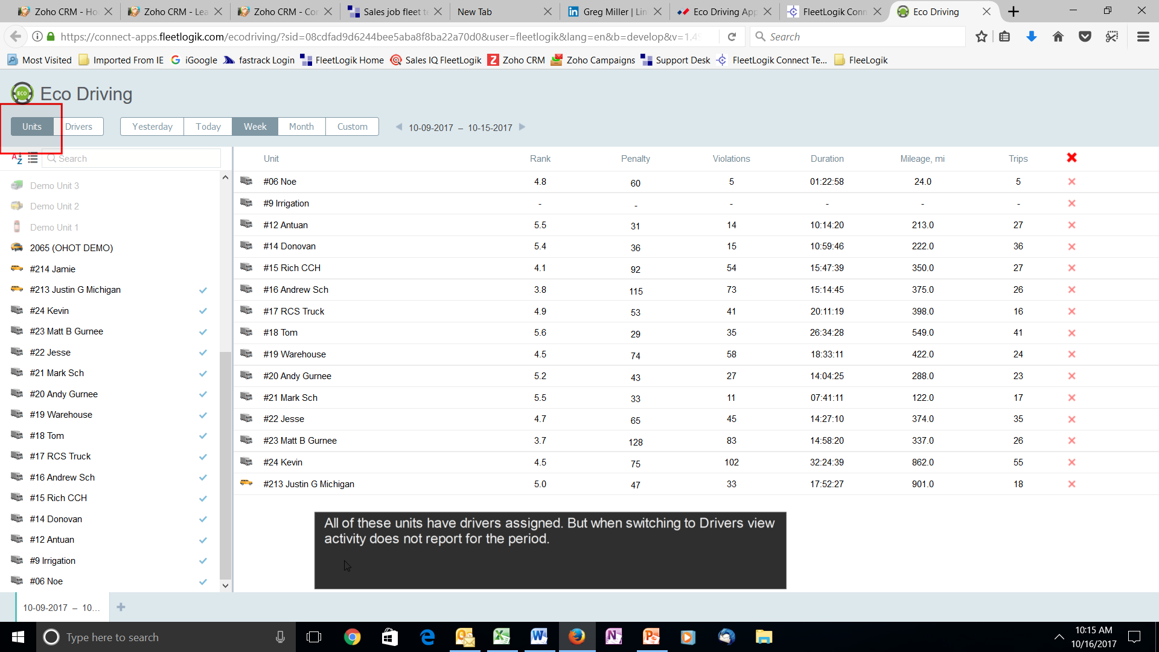Toggle checkmark for #12 Antuan unit
Image resolution: width=1159 pixels, height=652 pixels.
(203, 540)
